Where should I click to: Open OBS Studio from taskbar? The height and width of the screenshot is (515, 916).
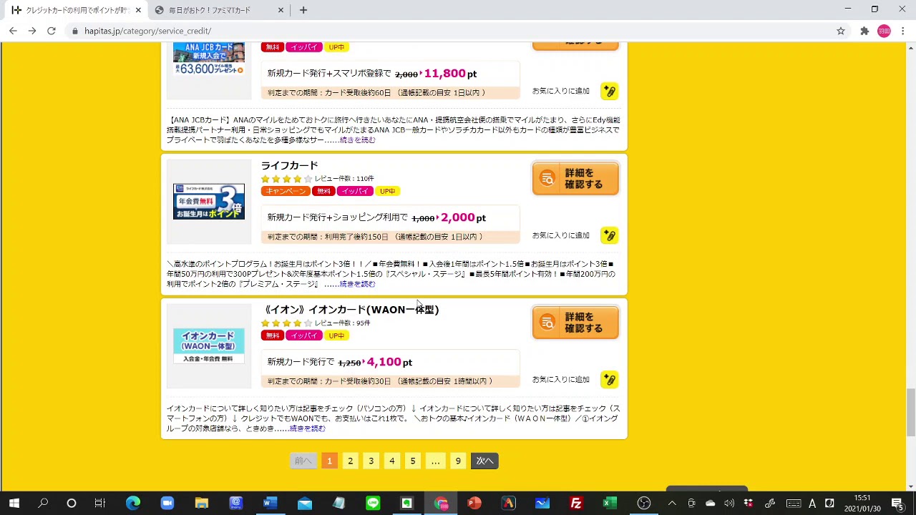pyautogui.click(x=644, y=503)
